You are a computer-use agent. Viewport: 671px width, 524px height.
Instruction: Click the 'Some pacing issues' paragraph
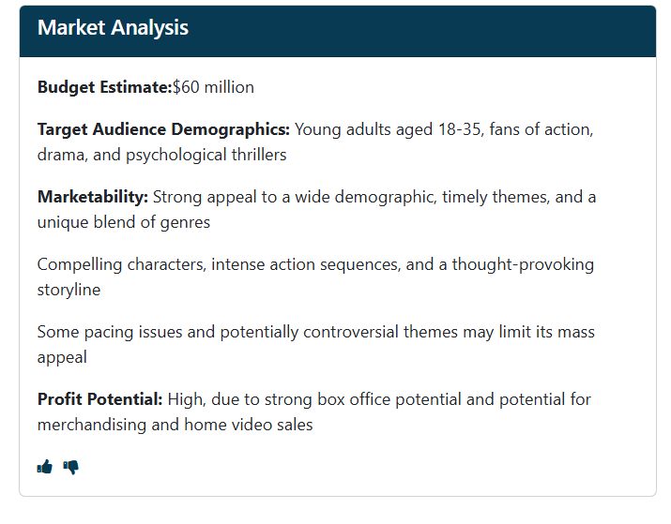click(316, 344)
